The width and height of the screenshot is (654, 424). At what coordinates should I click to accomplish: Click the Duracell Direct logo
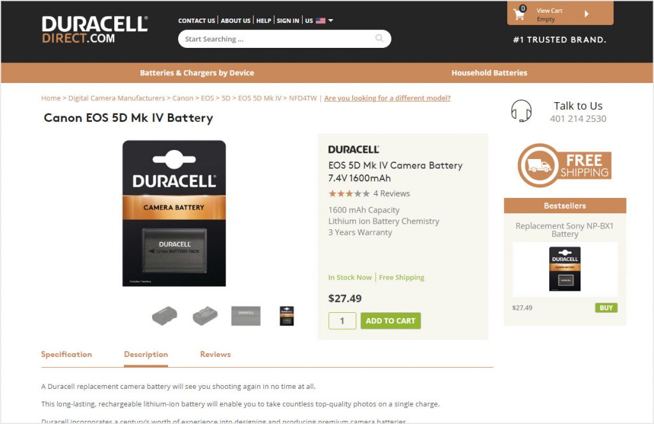click(x=95, y=29)
